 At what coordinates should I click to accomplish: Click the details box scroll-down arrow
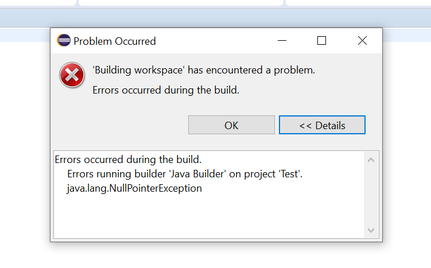pyautogui.click(x=371, y=230)
